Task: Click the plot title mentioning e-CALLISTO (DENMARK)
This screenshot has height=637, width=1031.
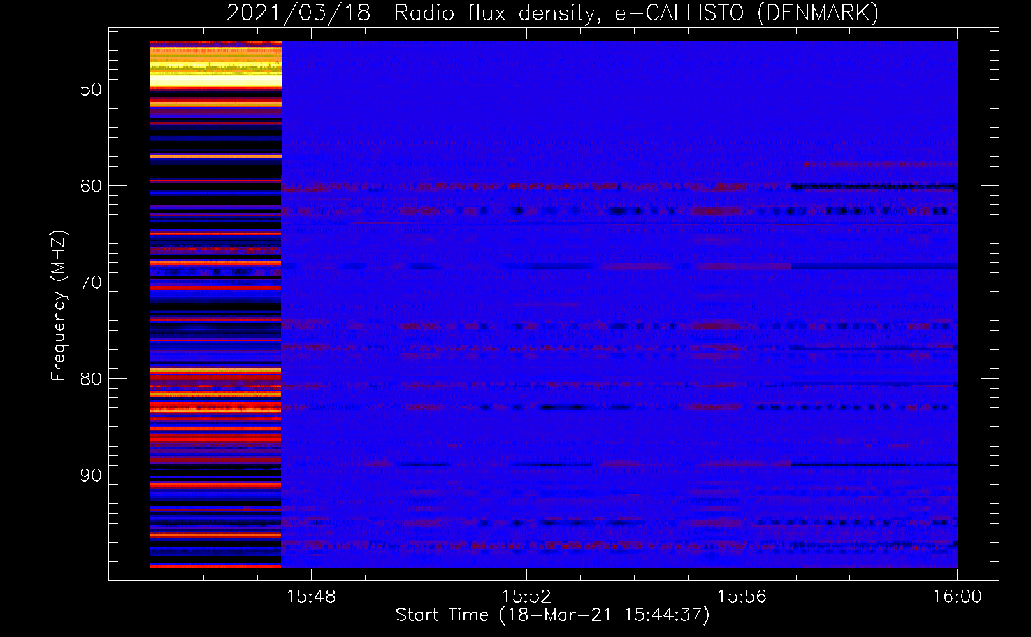Action: (552, 13)
